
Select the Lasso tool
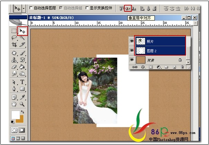click(x=14, y=38)
